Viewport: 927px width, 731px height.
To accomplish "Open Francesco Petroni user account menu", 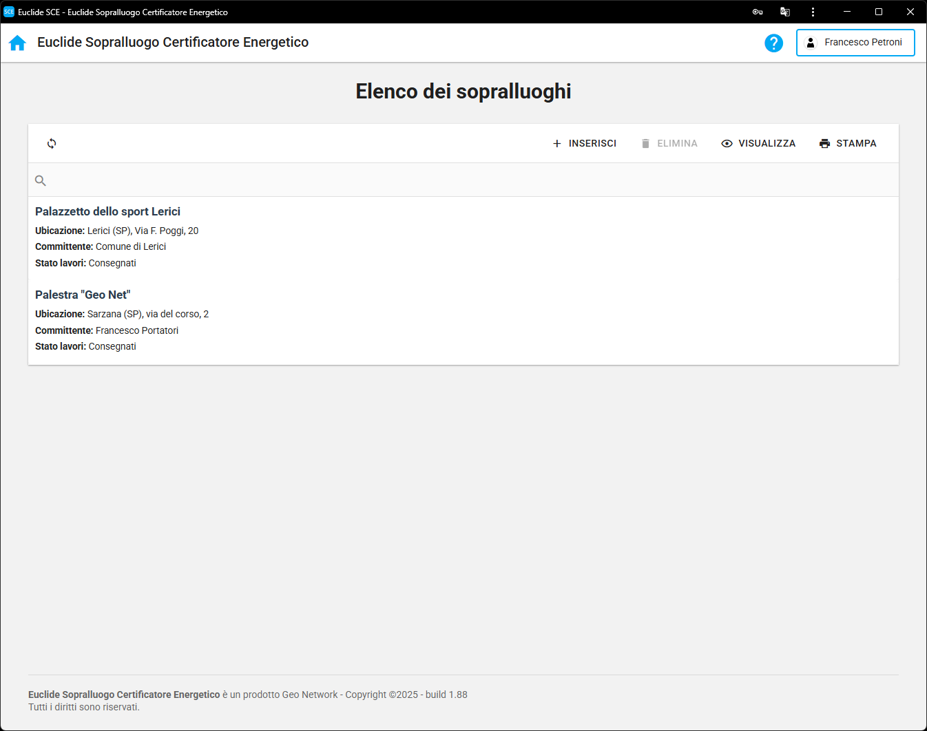I will [855, 43].
